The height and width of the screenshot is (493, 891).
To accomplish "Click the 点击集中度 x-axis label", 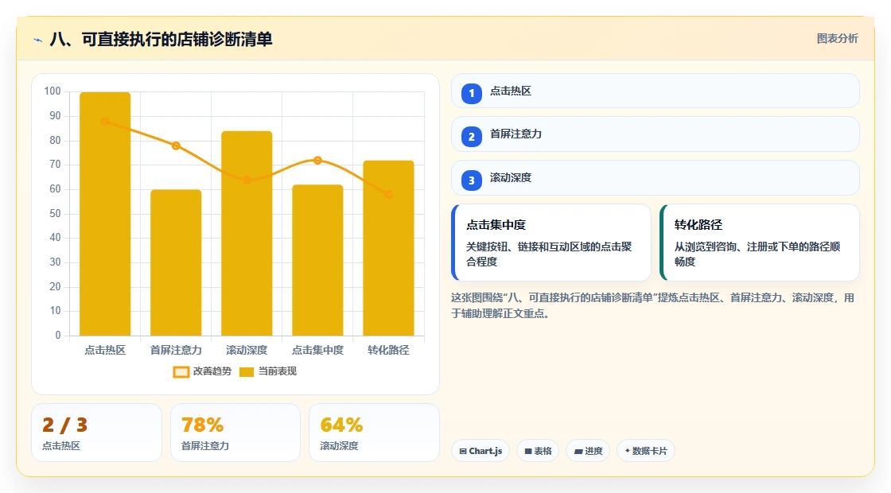I will (x=317, y=351).
